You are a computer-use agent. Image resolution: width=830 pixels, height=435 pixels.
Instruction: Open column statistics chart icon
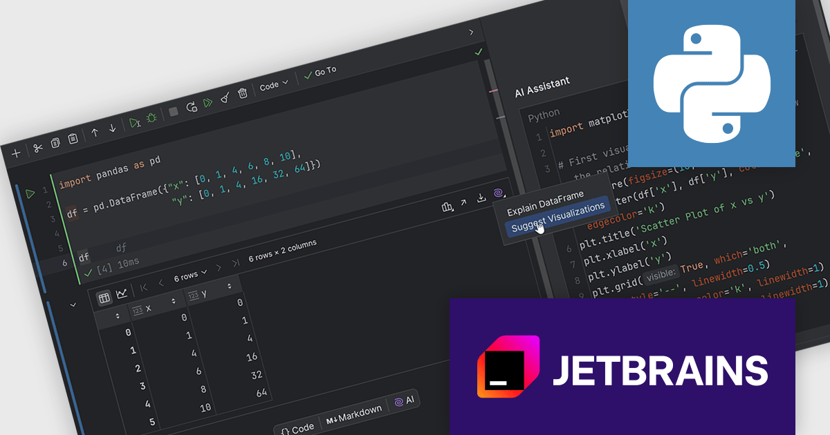pyautogui.click(x=447, y=206)
